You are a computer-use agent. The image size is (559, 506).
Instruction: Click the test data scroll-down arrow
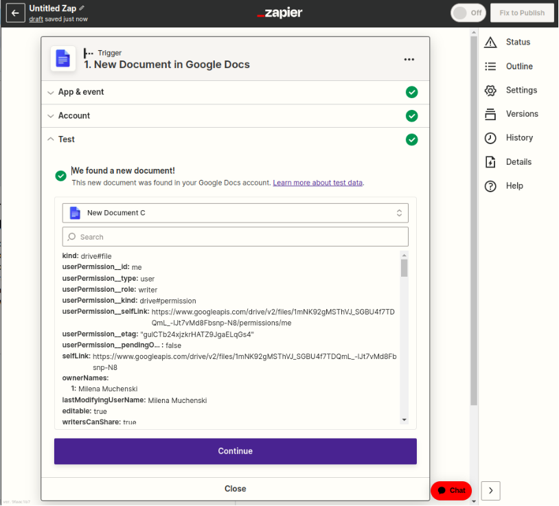(x=404, y=419)
